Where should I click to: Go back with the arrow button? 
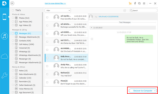(12, 3)
